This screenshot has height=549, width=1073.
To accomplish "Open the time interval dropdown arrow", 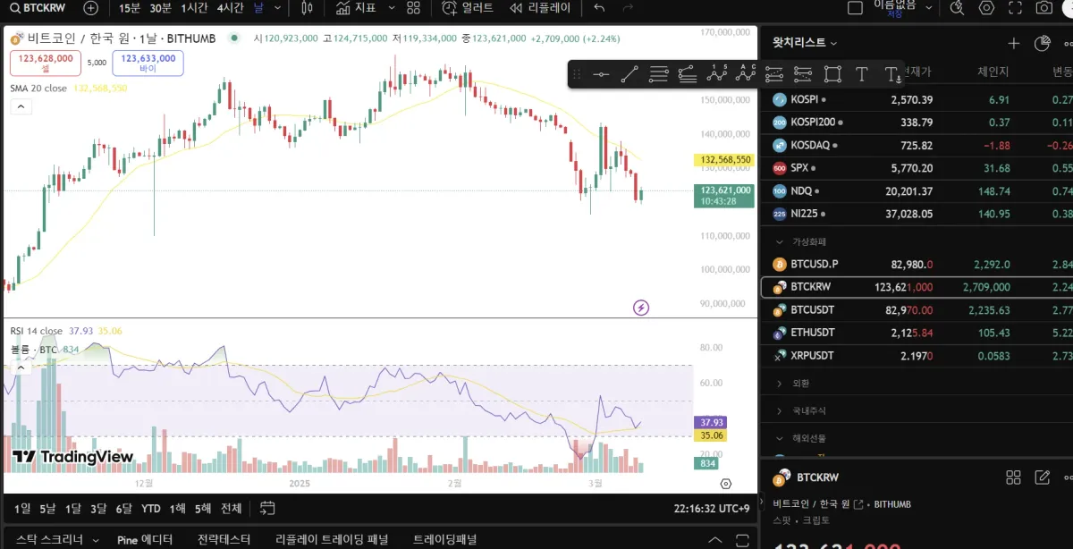I will [x=278, y=8].
